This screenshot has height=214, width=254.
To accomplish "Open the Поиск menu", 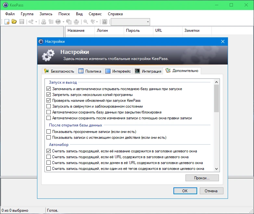I will pyautogui.click(x=64, y=14).
